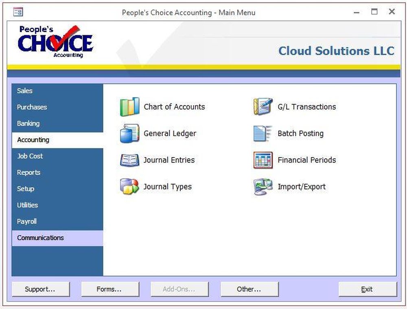Click the application icon in title bar

pos(18,12)
